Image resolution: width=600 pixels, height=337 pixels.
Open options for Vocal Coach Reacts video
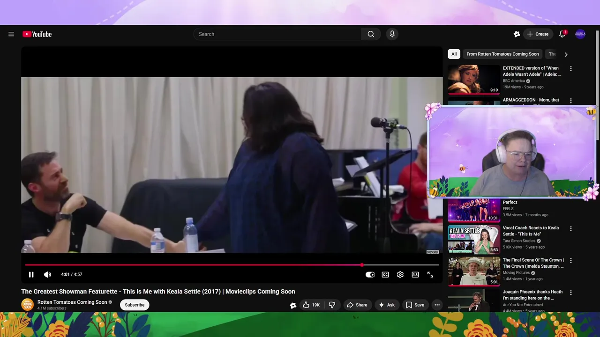pos(570,229)
